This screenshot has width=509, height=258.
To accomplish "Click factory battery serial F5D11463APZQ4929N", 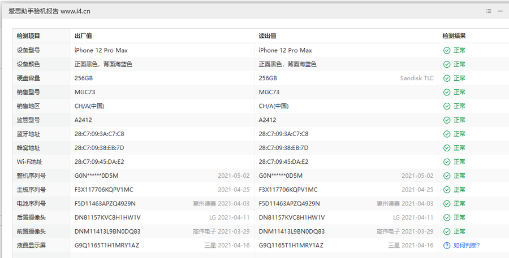I will point(105,204).
